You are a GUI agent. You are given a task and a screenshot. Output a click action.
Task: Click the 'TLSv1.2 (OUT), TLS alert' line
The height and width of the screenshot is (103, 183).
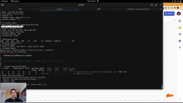[23, 46]
